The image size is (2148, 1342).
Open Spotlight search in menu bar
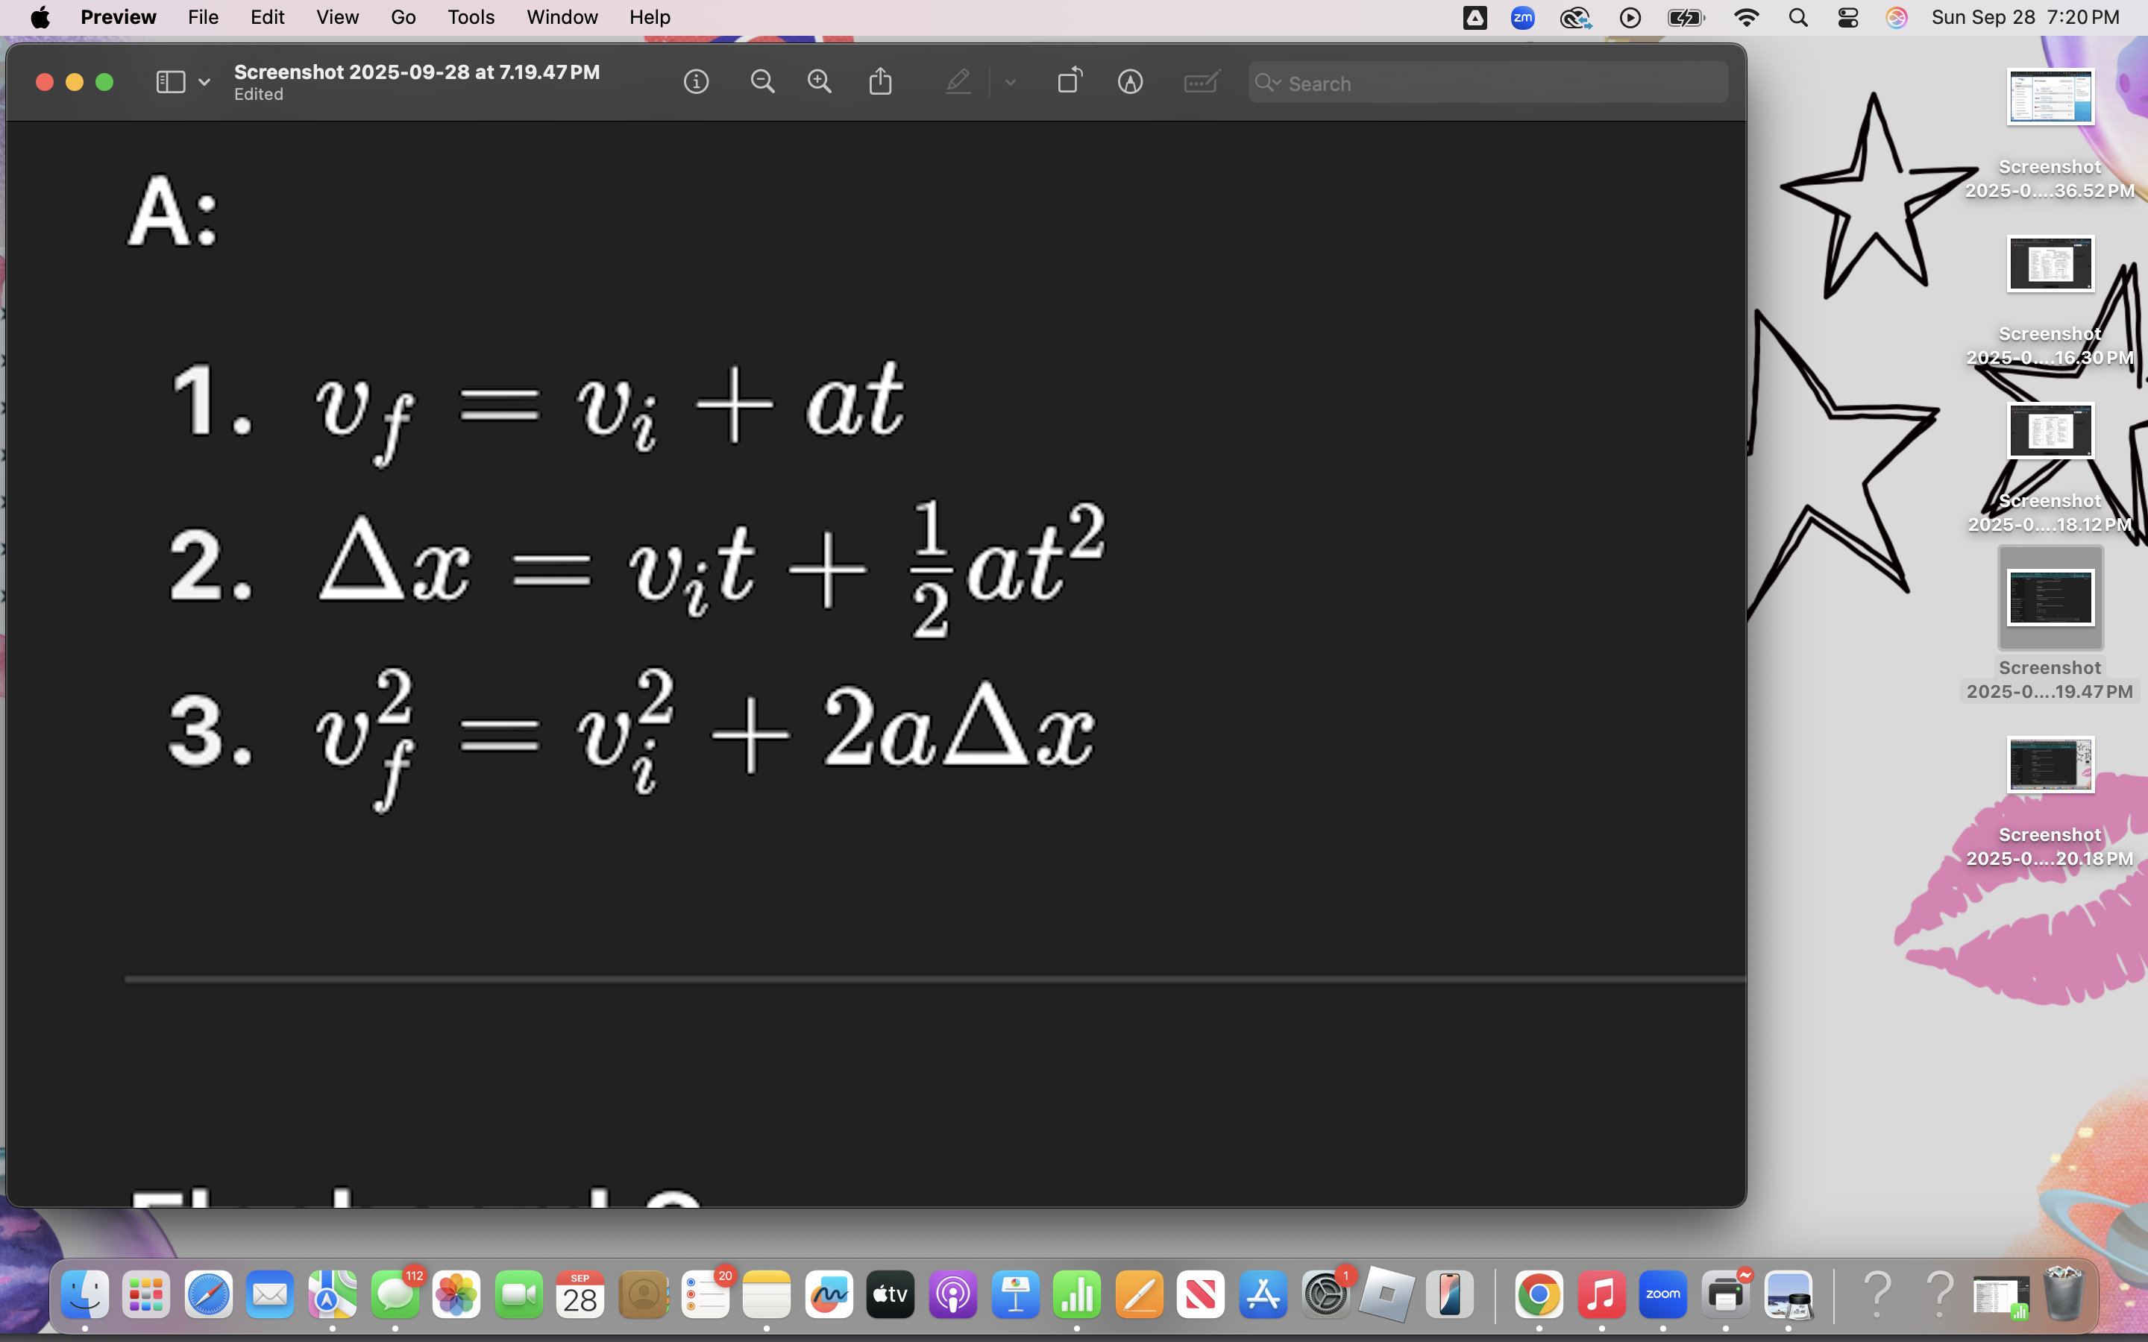pos(1798,18)
